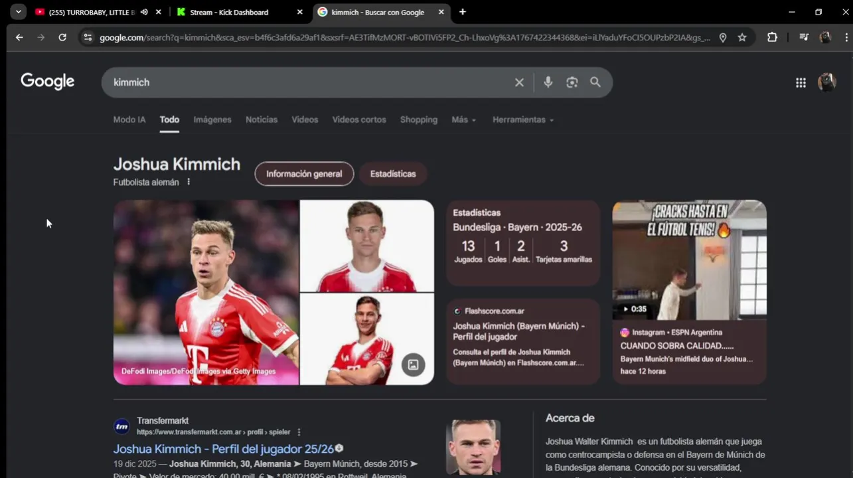The height and width of the screenshot is (478, 853).
Task: Play ESPN Argentina Instagram video
Action: (689, 260)
